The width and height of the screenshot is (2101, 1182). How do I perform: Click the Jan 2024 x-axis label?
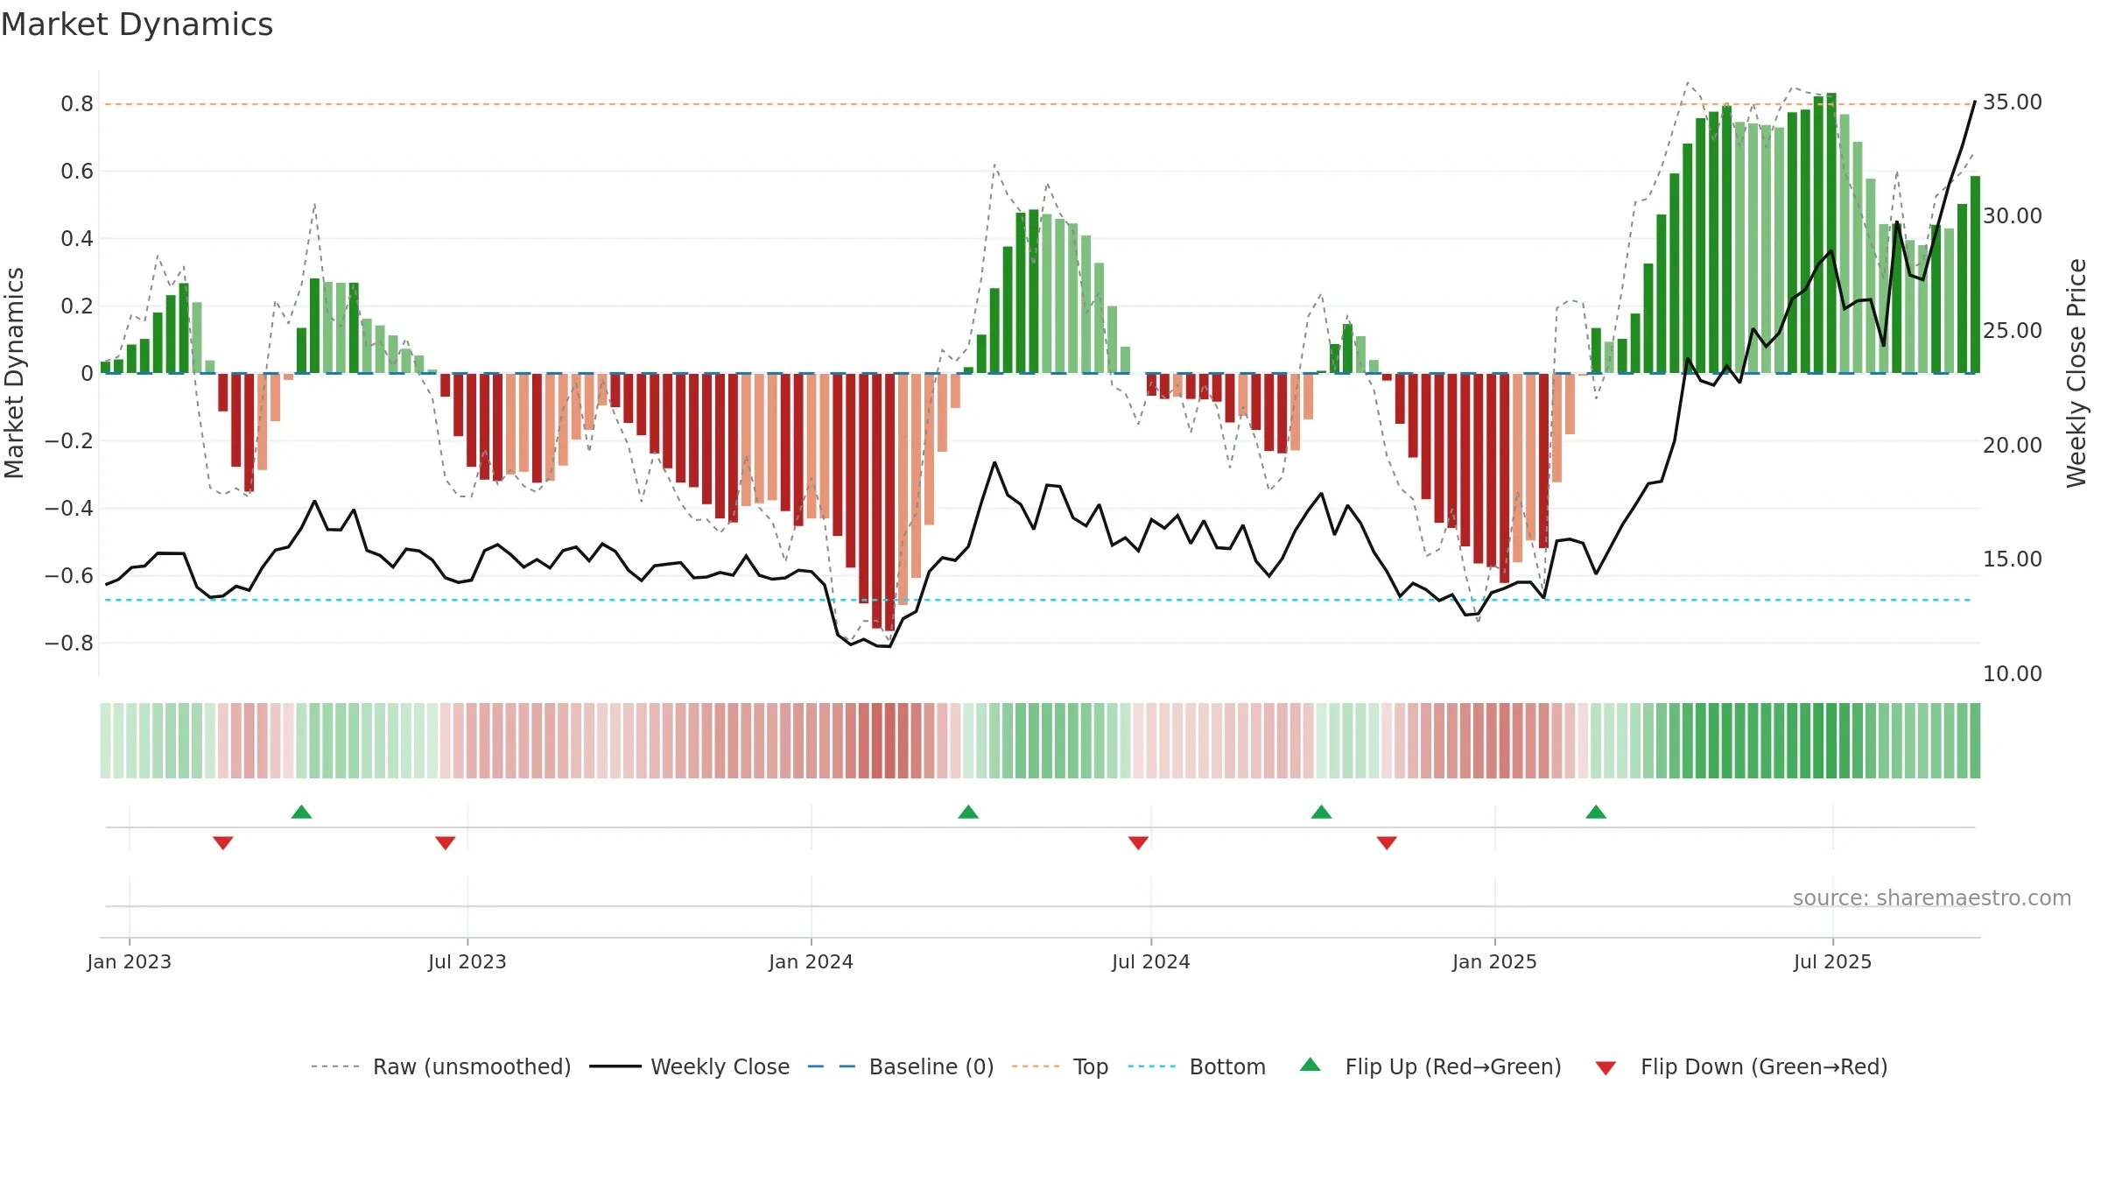[812, 961]
